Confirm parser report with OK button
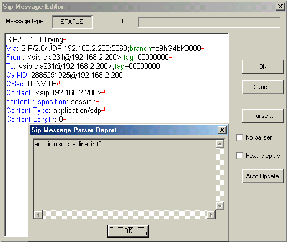Viewport: 287px width, 242px height. [128, 231]
